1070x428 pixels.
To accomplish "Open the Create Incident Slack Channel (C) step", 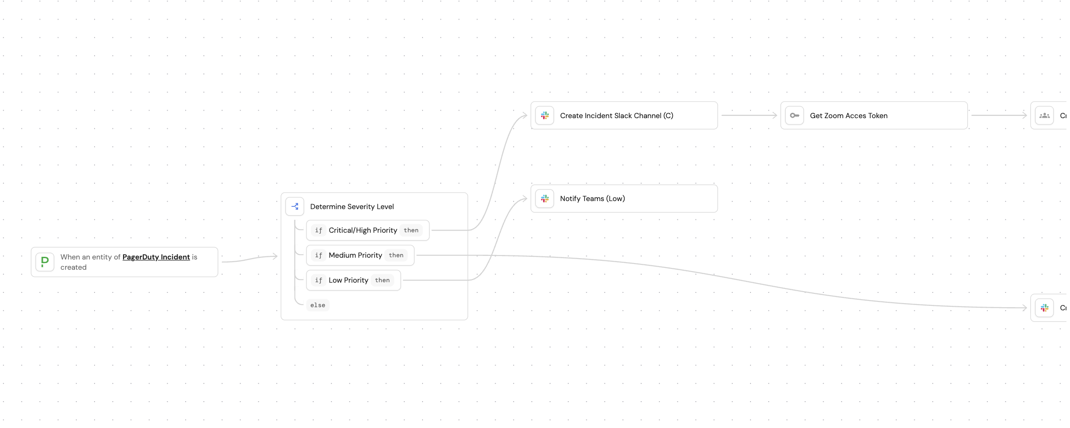I will coord(616,115).
